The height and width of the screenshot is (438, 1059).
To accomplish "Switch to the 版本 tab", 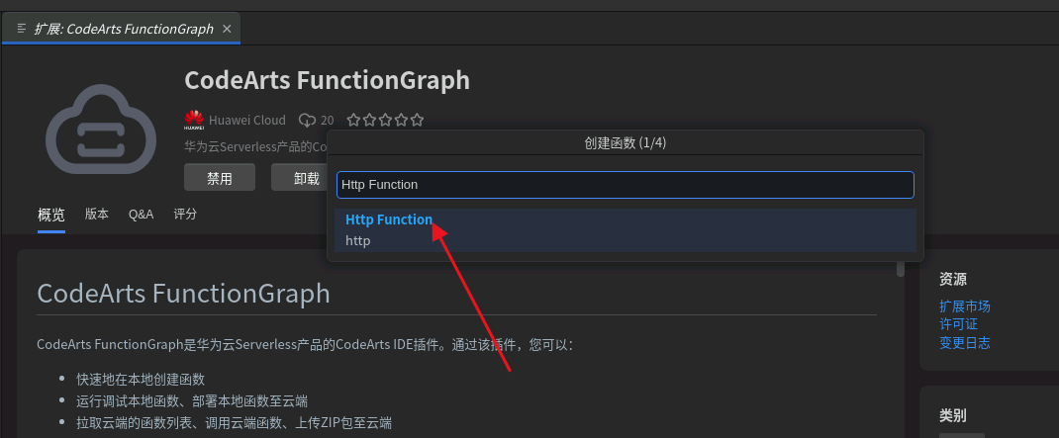I will point(97,214).
